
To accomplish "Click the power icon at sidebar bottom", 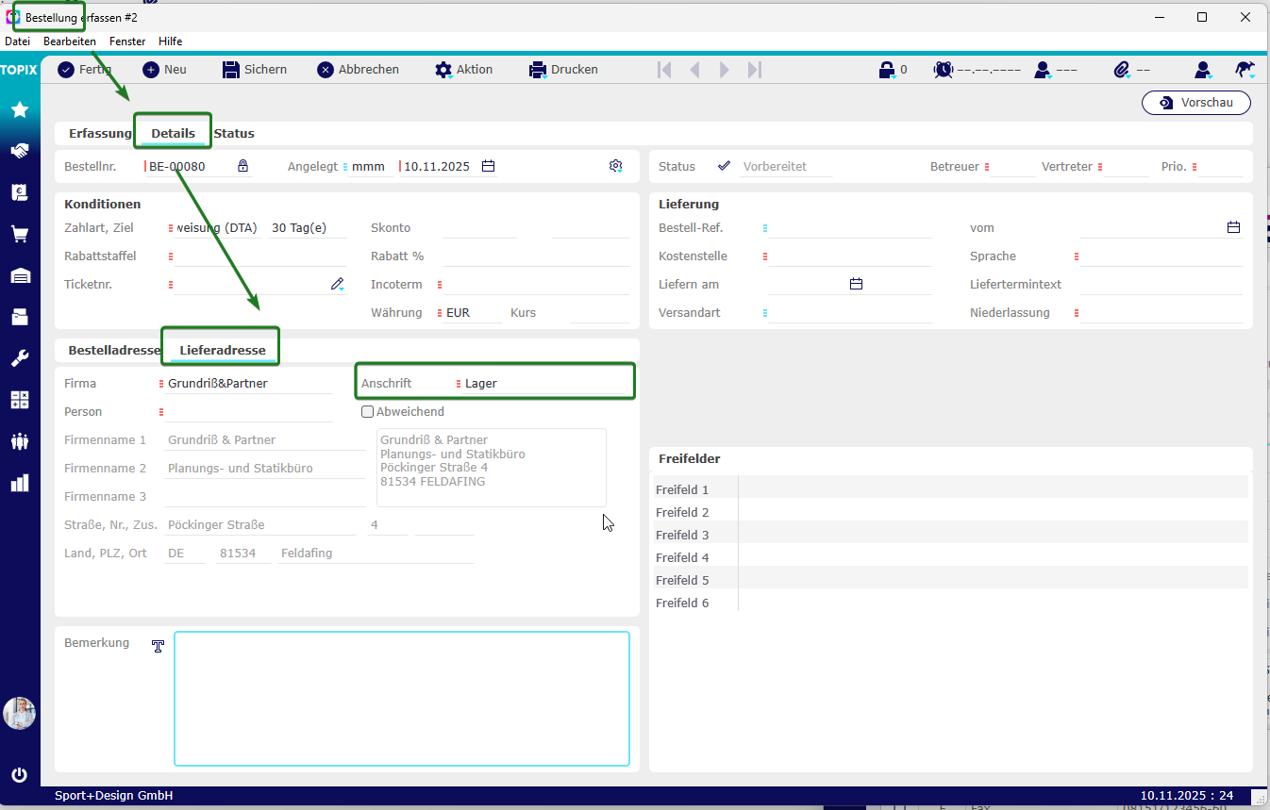I will (19, 775).
